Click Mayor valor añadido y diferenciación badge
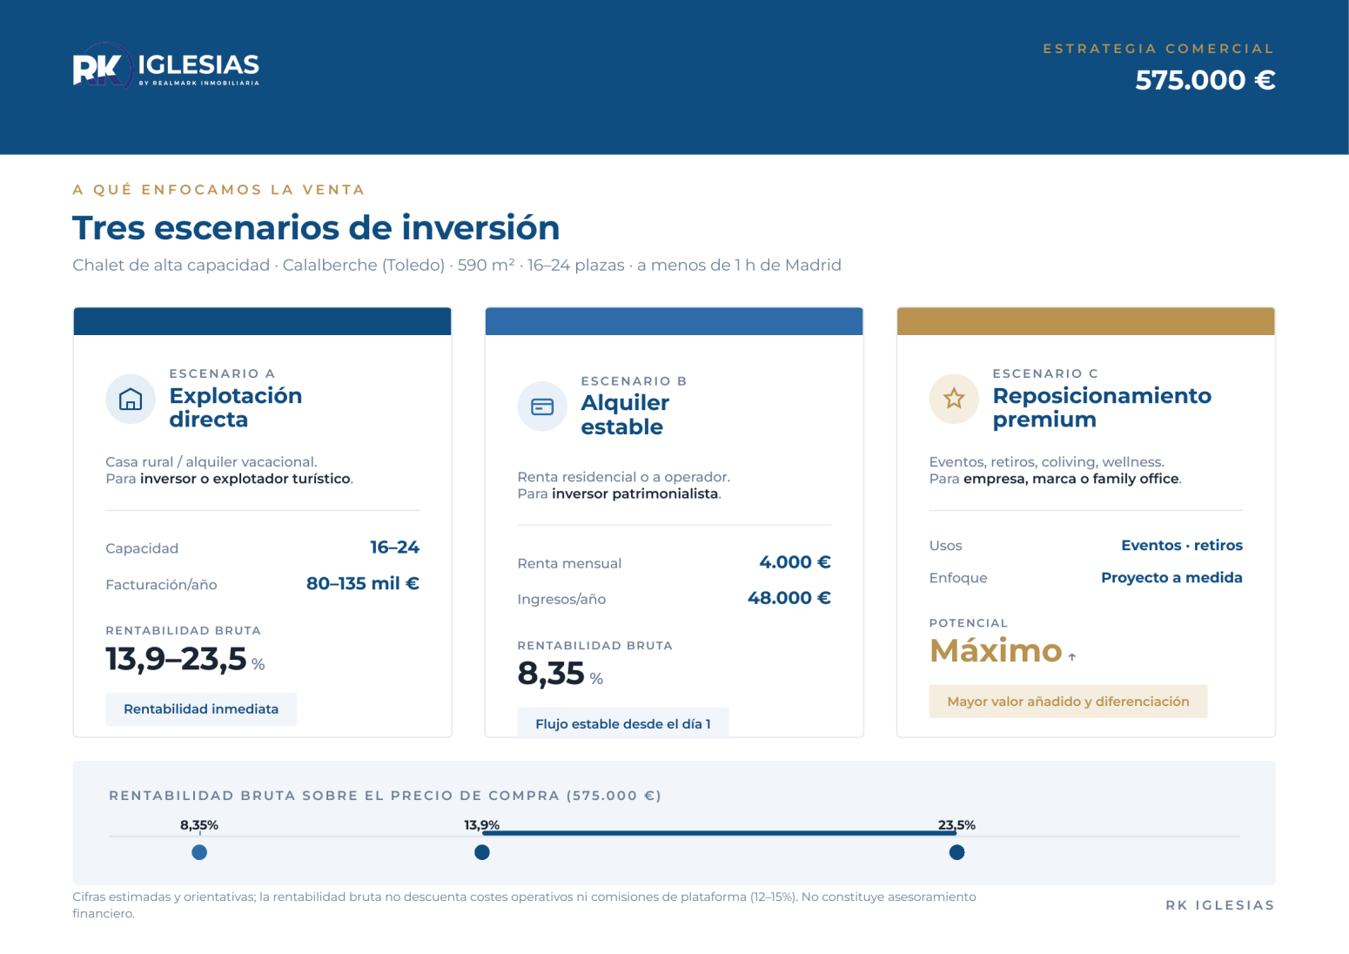The width and height of the screenshot is (1349, 954). [x=1068, y=702]
